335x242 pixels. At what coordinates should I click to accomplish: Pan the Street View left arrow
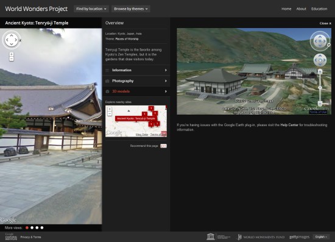click(x=7, y=40)
